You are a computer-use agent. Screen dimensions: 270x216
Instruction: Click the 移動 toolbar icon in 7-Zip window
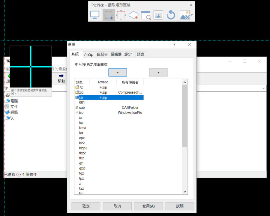click(61, 78)
